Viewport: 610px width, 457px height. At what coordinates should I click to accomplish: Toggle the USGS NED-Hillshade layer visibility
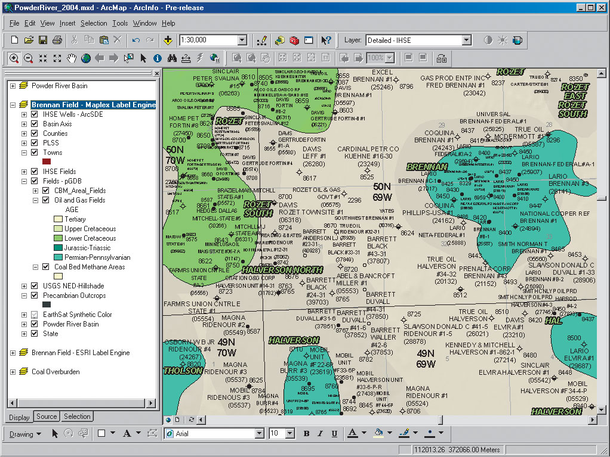(x=35, y=286)
